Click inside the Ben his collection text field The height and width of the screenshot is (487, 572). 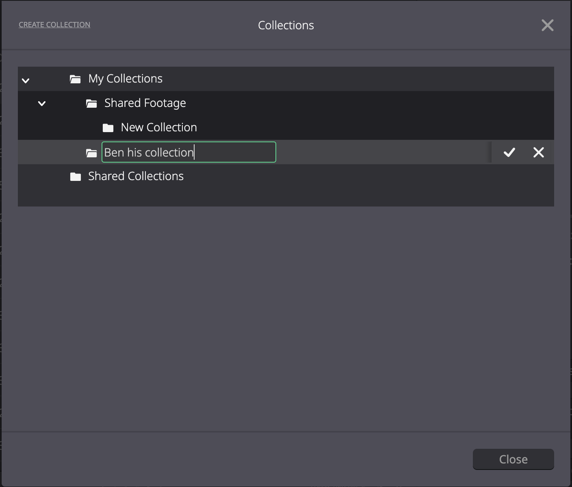coord(189,152)
